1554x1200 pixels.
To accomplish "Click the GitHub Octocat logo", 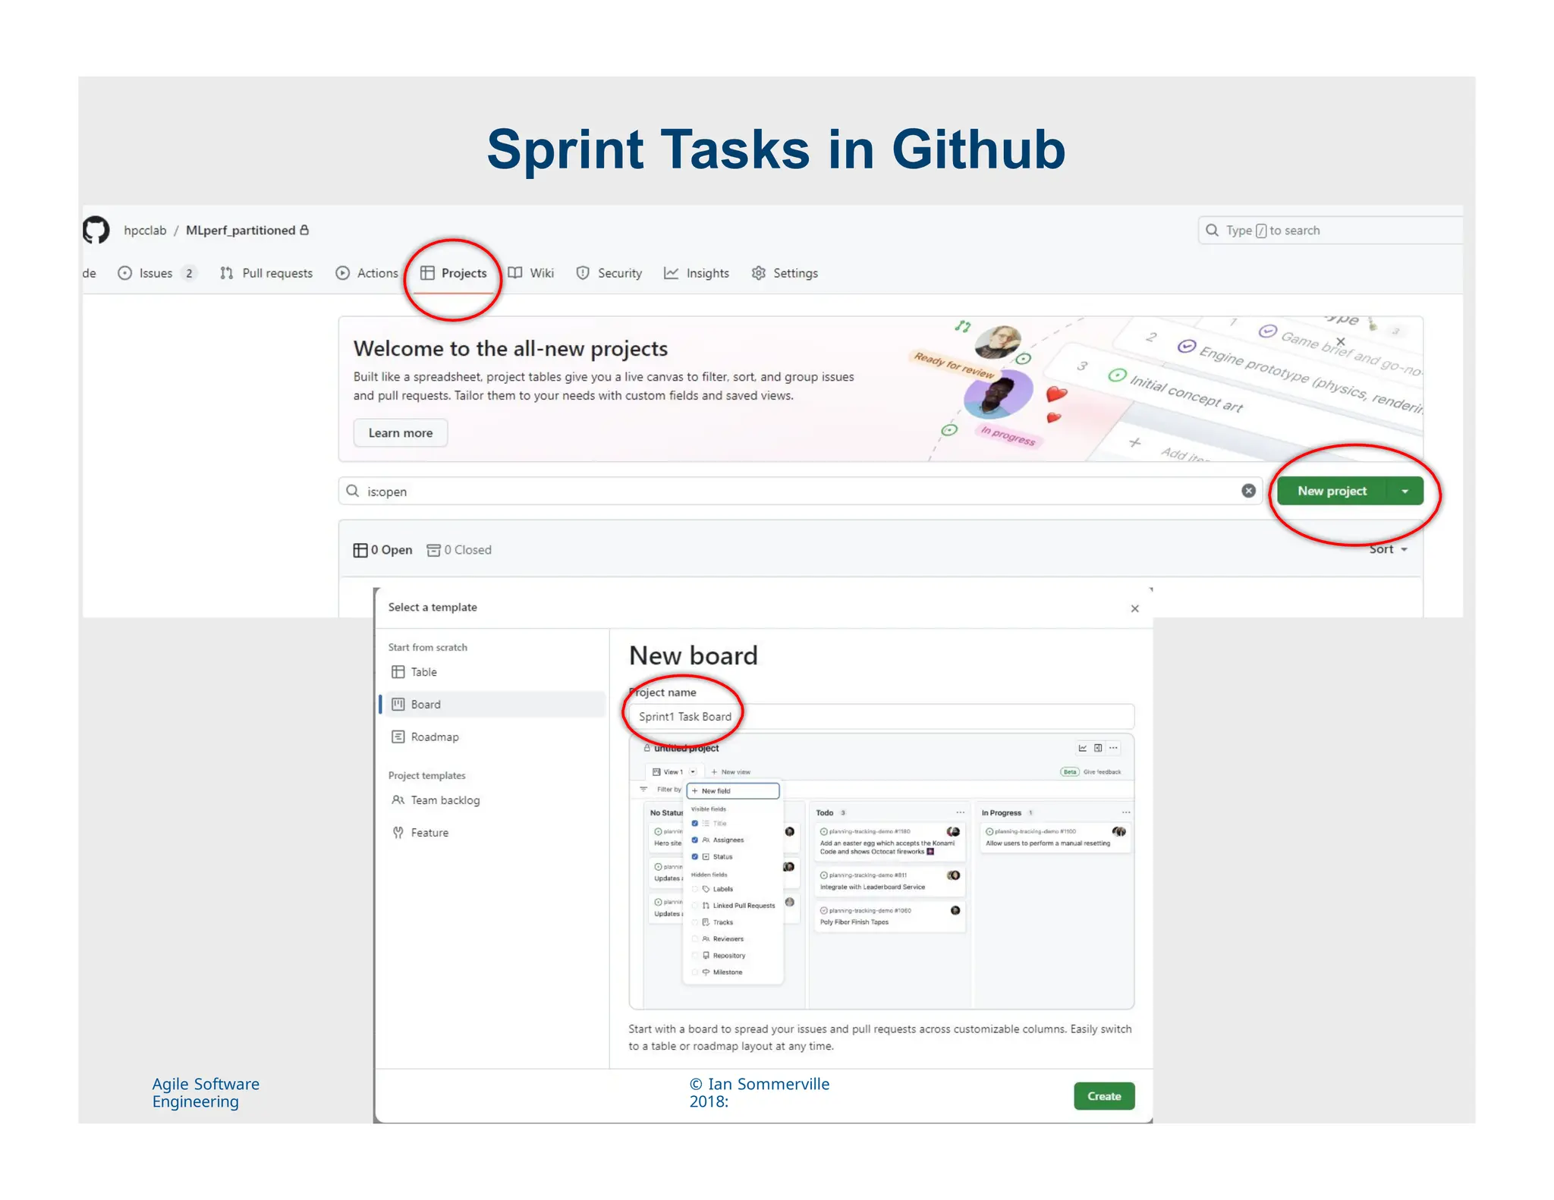I will point(96,230).
